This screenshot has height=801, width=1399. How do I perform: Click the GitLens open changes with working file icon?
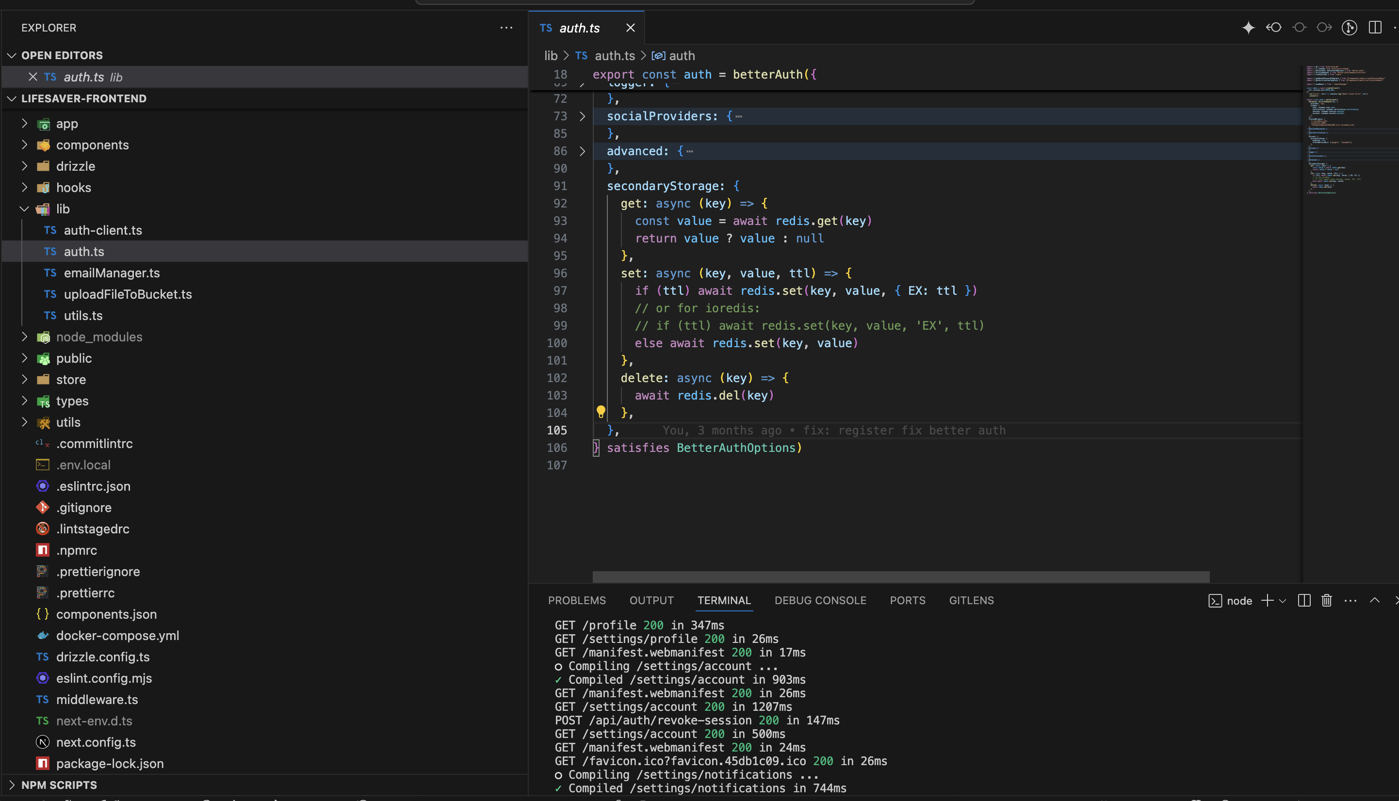tap(1300, 28)
